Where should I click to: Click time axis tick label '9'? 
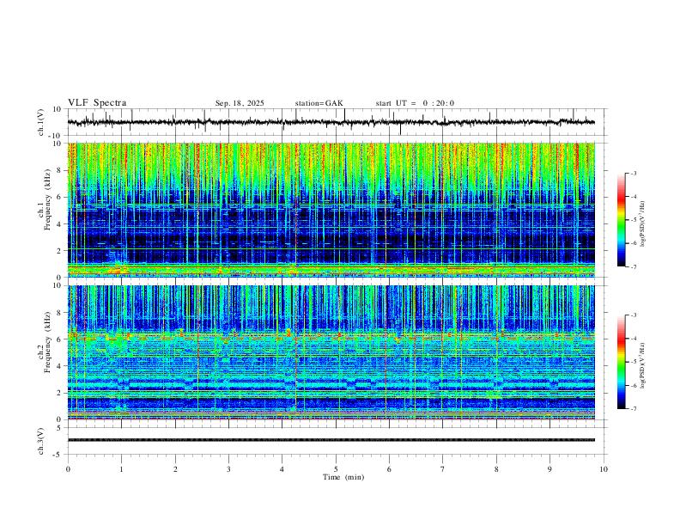coord(549,469)
